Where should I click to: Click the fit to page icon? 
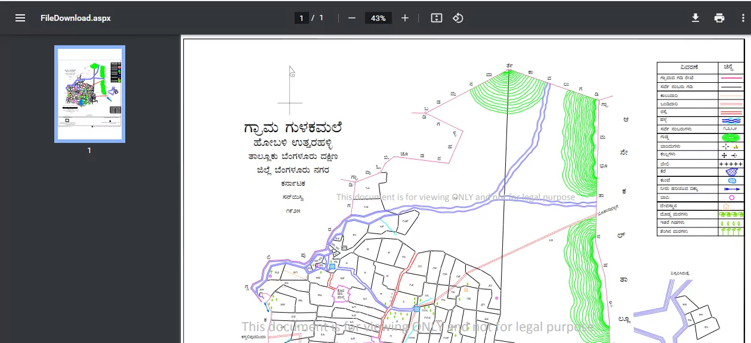point(437,18)
